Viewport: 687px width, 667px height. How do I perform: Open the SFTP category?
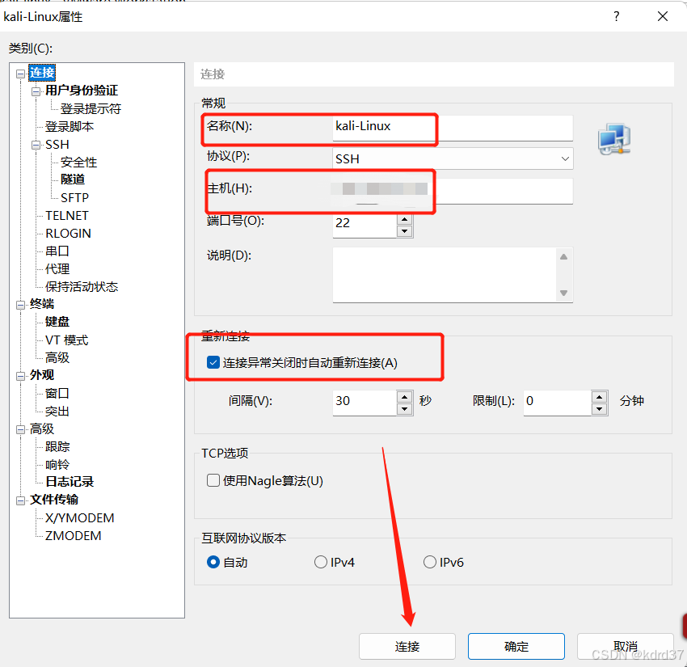pos(74,197)
